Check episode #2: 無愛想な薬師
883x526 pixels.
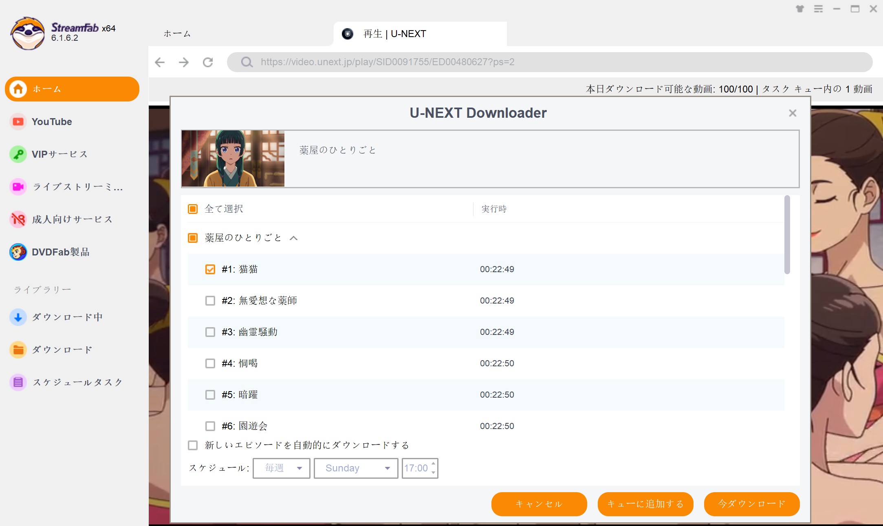tap(210, 301)
